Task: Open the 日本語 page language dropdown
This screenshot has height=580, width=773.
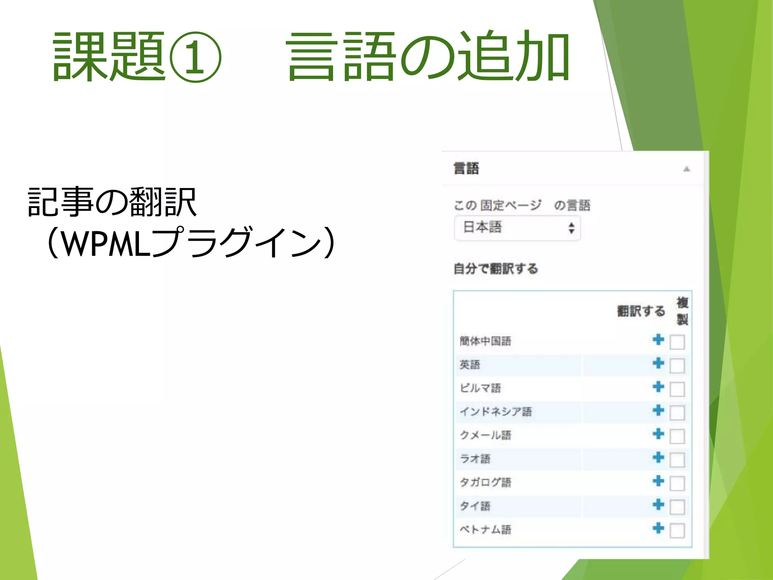Action: tap(517, 228)
